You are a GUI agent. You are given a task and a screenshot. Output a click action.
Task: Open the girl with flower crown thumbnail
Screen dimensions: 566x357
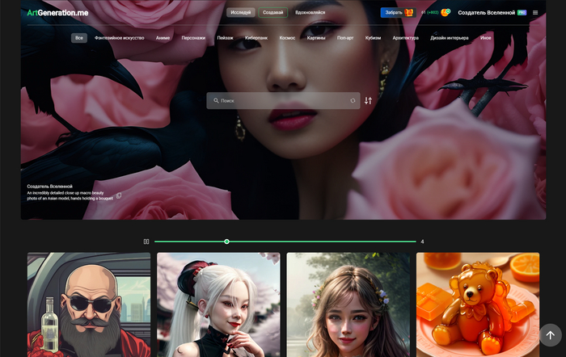pyautogui.click(x=348, y=304)
